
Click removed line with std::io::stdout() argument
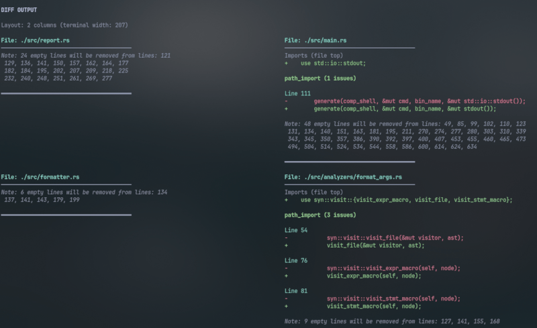419,101
